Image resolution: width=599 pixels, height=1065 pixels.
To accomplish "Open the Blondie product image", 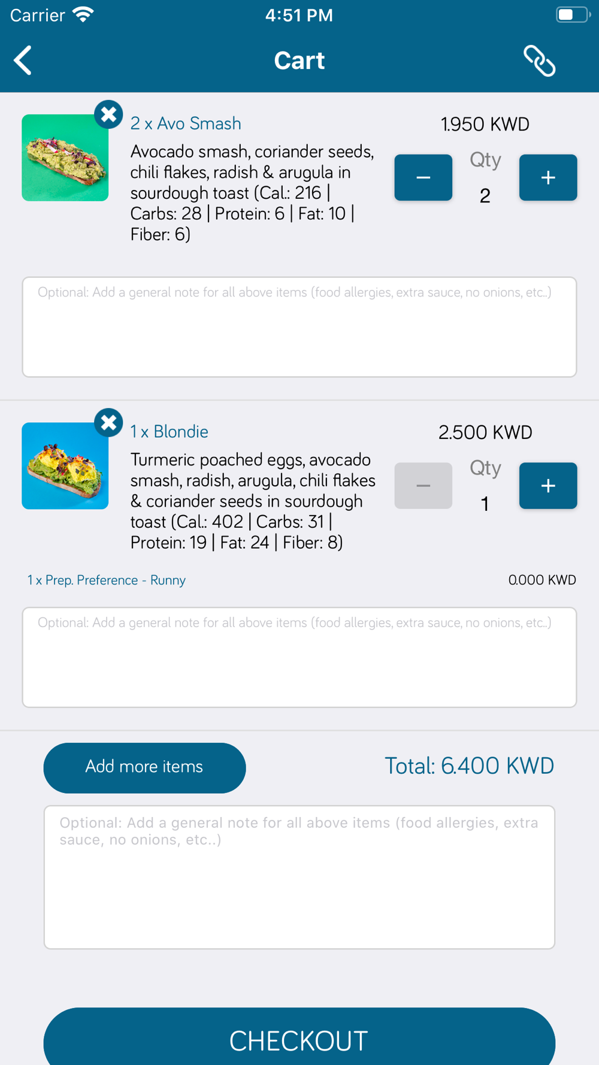I will (65, 466).
